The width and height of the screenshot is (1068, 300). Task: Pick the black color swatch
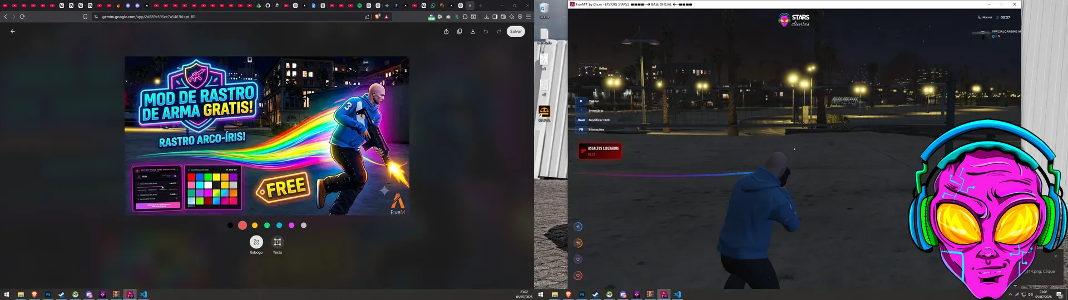(230, 226)
